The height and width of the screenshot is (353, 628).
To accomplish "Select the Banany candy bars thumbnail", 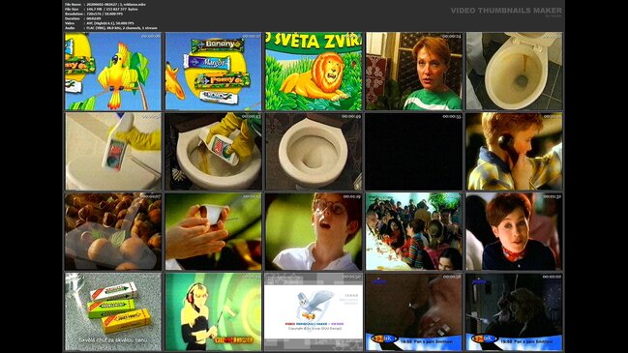I will click(x=213, y=72).
